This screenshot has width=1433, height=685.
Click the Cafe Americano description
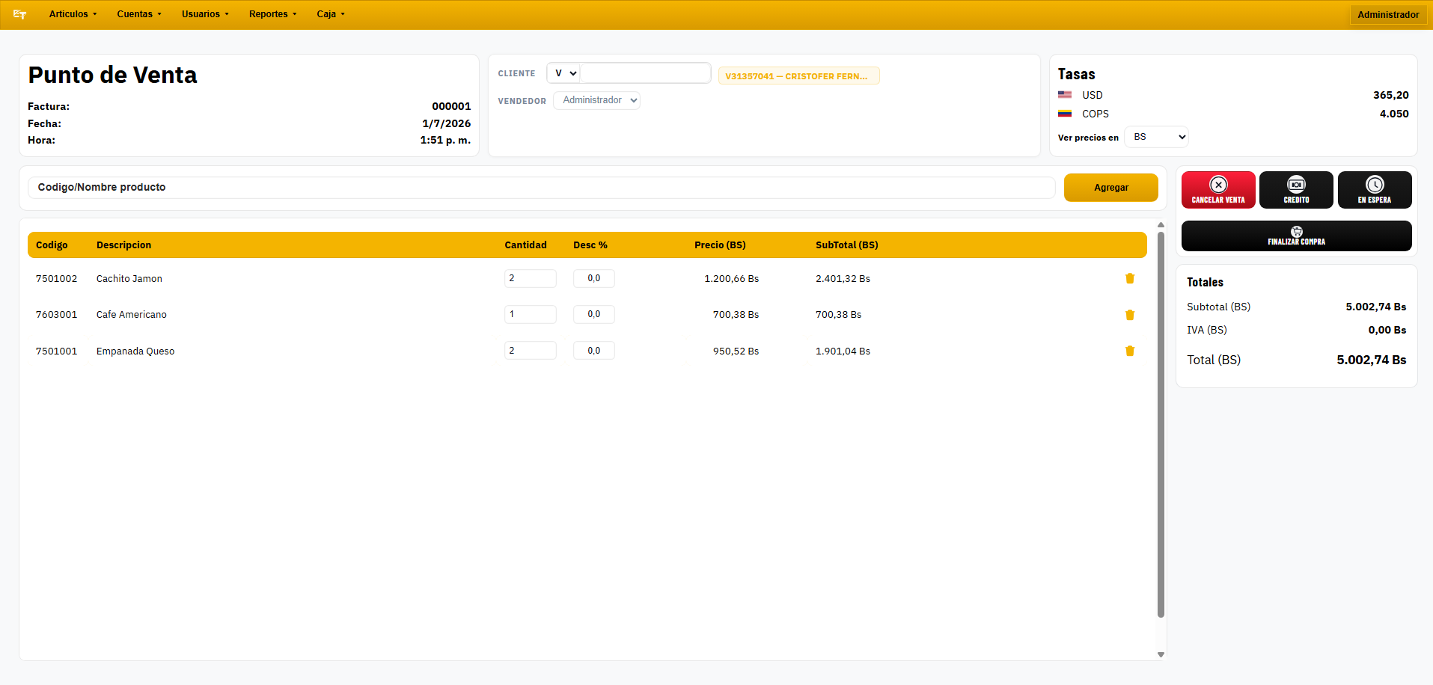point(132,315)
